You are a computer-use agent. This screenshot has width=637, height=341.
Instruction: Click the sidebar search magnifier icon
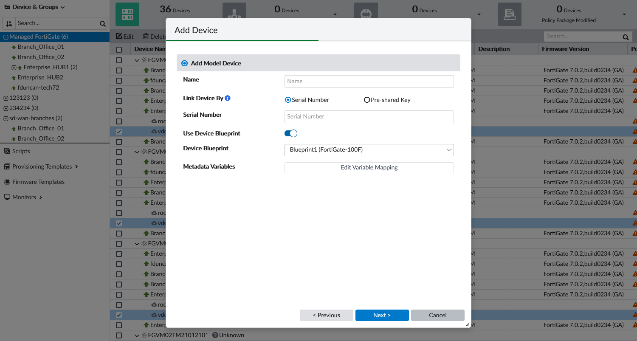point(102,24)
